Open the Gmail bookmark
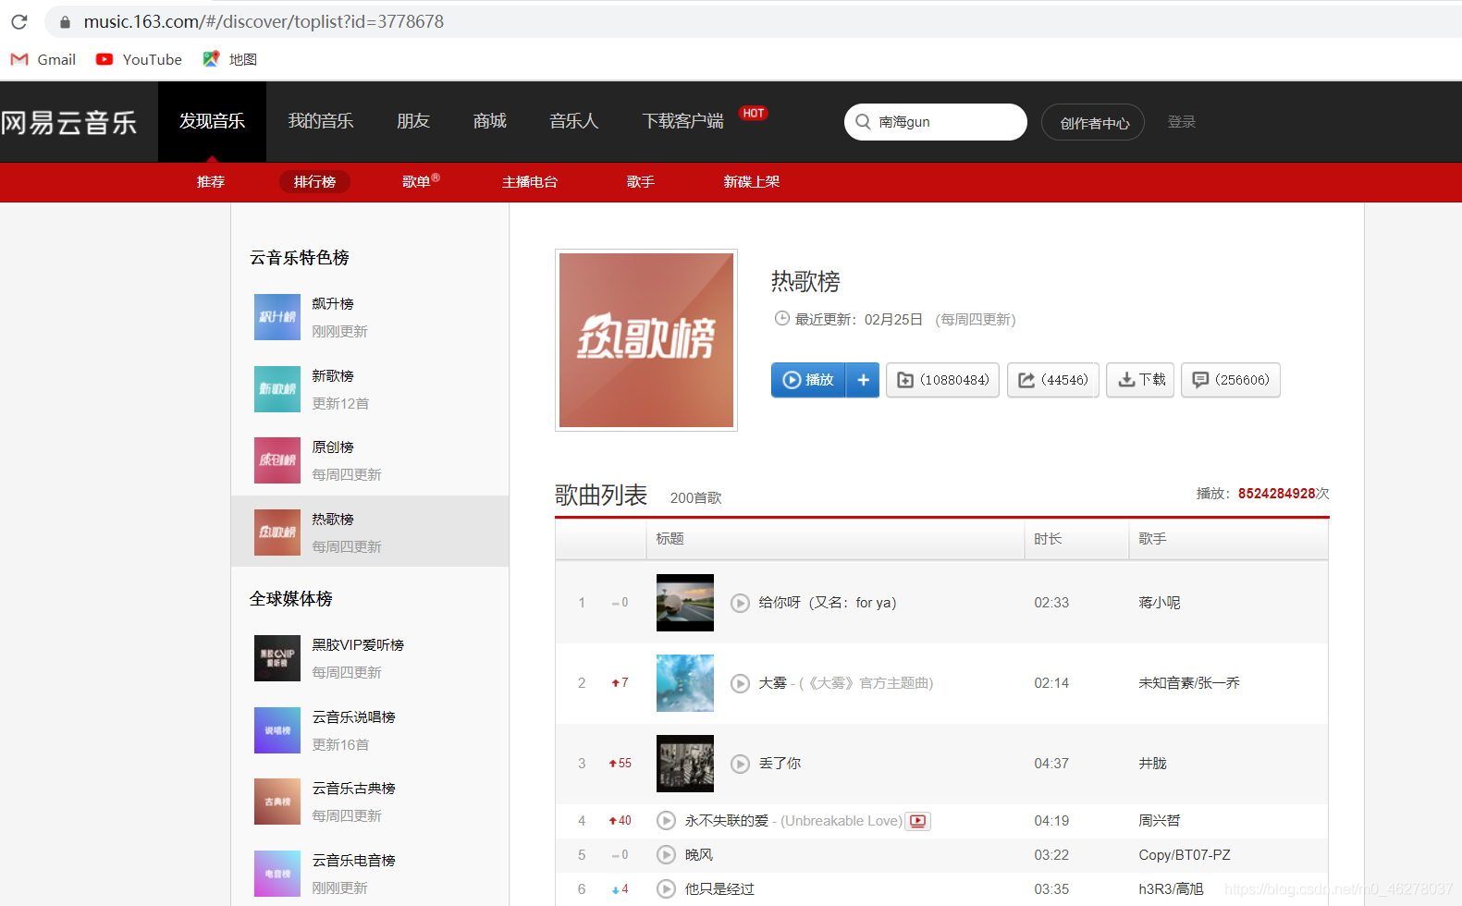This screenshot has width=1462, height=906. (x=43, y=59)
